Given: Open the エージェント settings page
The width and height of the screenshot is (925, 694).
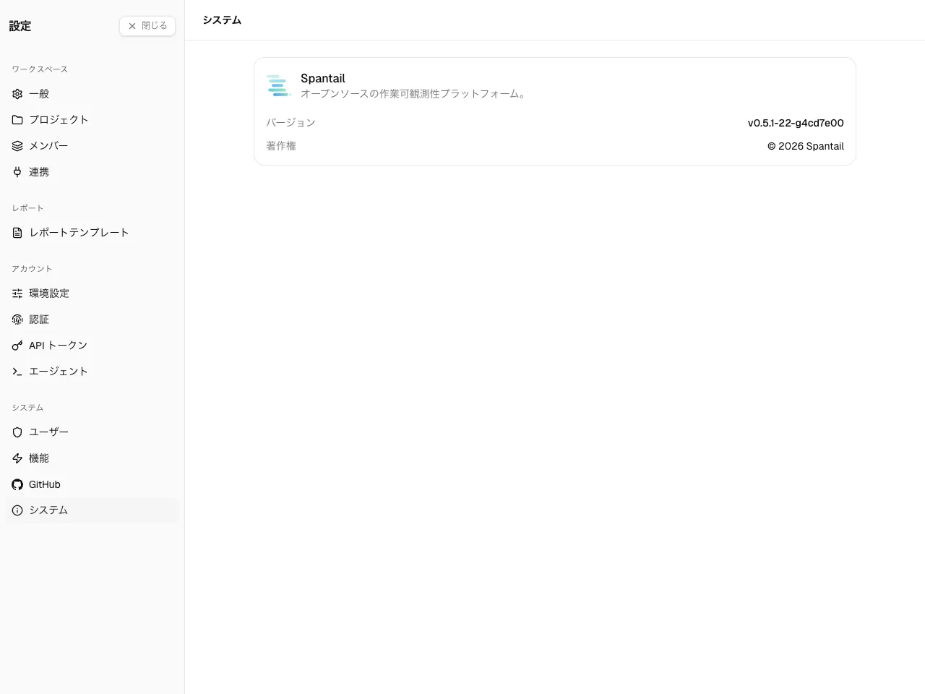Looking at the screenshot, I should 91,372.
